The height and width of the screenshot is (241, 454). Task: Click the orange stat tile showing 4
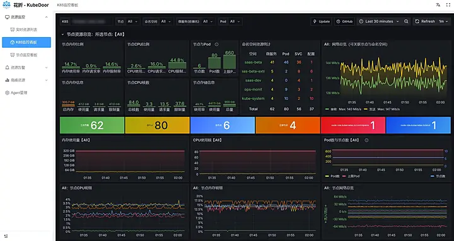pyautogui.click(x=288, y=125)
